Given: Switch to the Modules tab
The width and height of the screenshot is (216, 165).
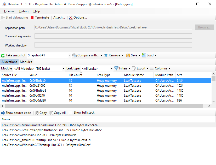Looking at the screenshot, I should pos(26,62).
